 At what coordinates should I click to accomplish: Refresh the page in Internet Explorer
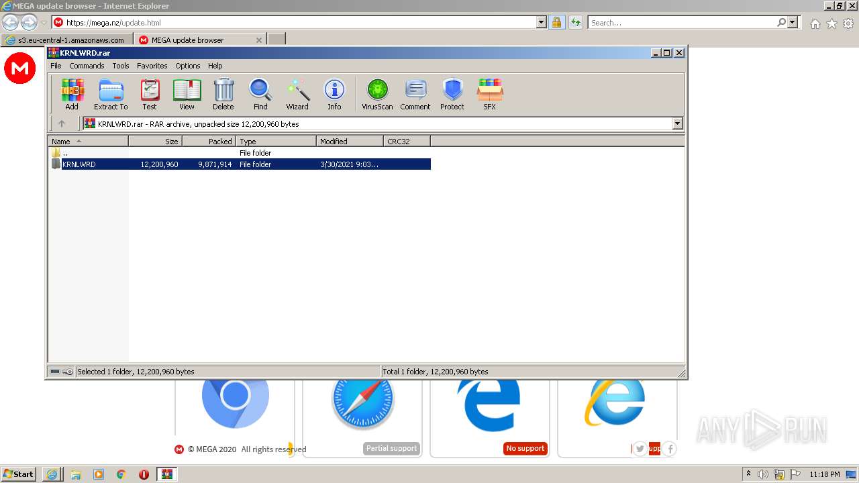tap(575, 22)
